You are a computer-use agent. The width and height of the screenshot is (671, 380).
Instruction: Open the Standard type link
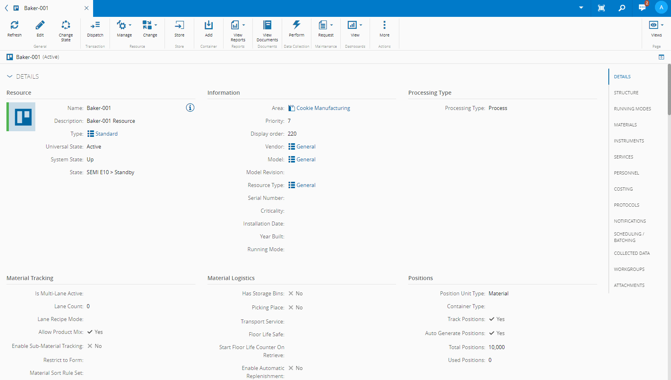[x=106, y=134]
